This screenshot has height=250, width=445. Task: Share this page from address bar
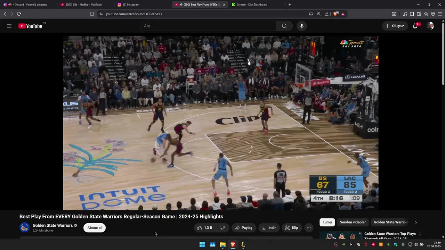[x=327, y=14]
